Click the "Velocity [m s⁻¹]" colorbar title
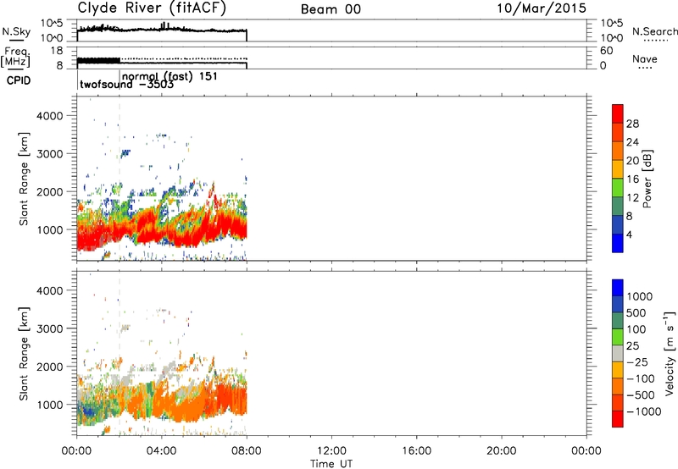 (x=670, y=353)
